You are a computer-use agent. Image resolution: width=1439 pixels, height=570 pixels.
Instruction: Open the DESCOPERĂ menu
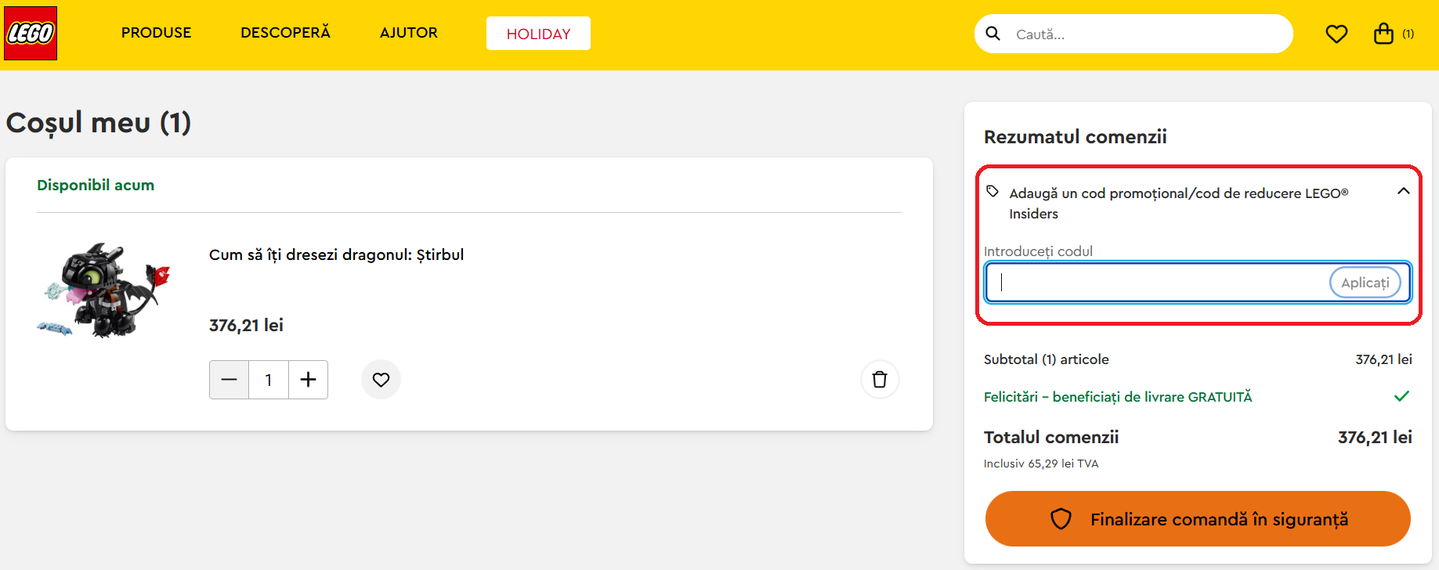[x=285, y=33]
